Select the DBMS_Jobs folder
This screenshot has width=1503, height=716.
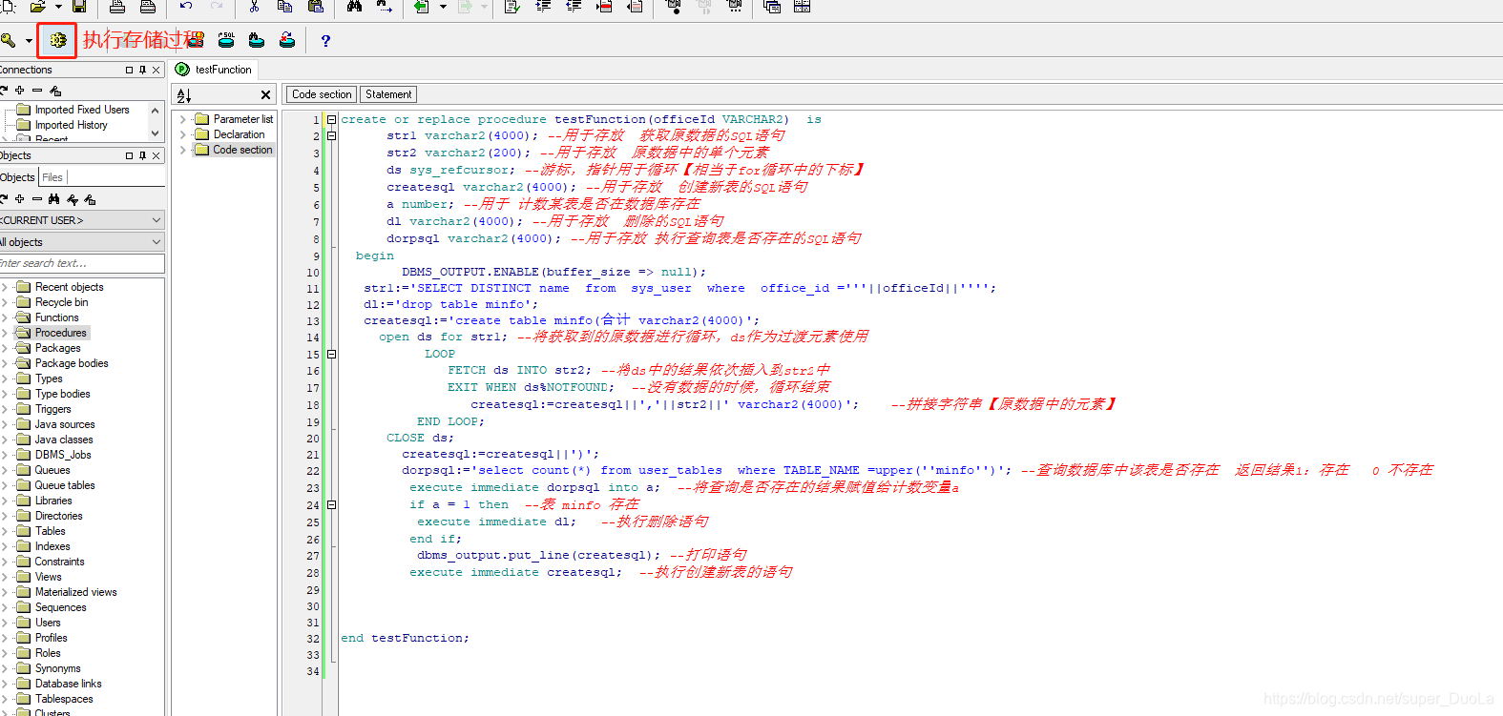point(63,455)
